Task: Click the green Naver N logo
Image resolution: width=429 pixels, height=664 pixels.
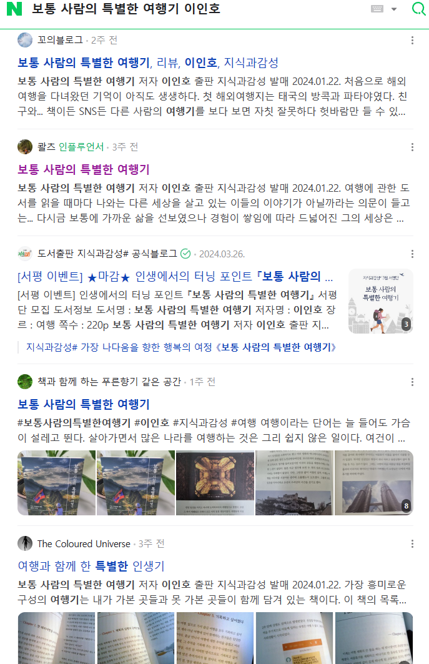Action: tap(14, 9)
